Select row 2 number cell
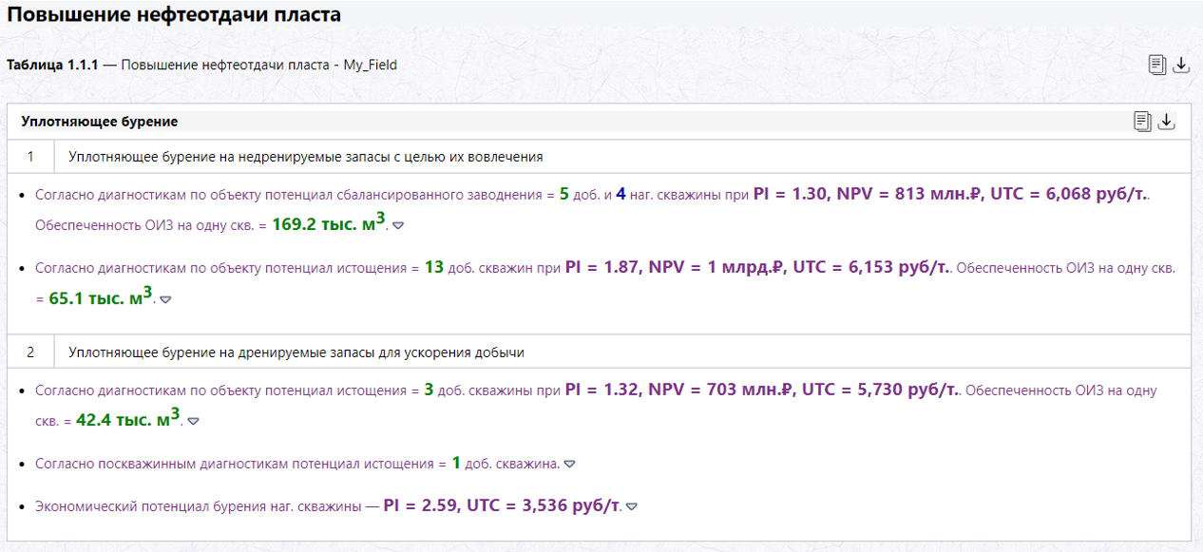The width and height of the screenshot is (1203, 552). pos(30,352)
